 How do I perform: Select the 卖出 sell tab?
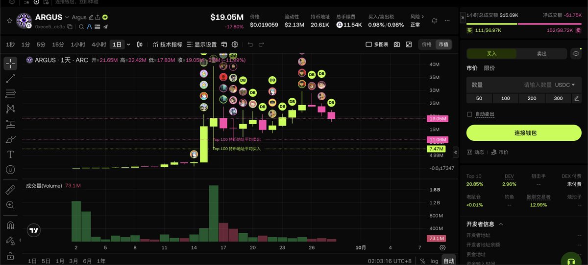[x=541, y=54]
